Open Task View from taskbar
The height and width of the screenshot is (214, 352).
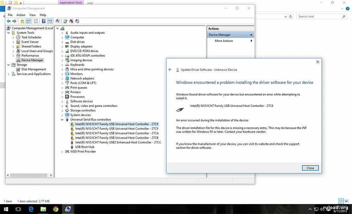tap(18, 209)
